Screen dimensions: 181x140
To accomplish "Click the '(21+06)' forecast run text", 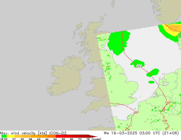I will 171,133.
